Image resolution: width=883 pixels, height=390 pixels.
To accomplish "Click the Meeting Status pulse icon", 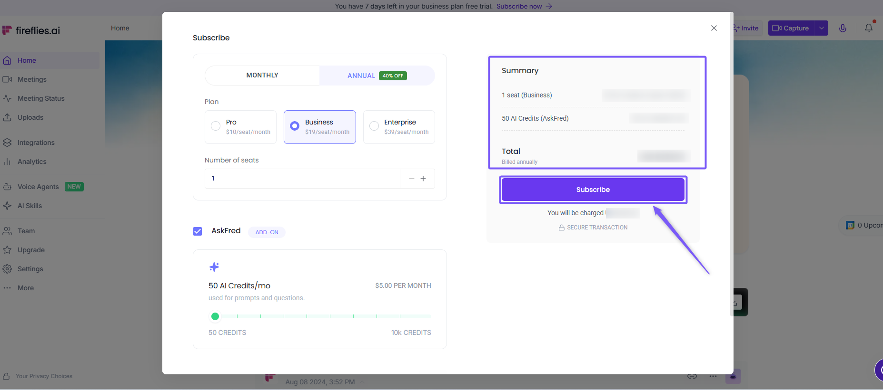I will coord(7,98).
